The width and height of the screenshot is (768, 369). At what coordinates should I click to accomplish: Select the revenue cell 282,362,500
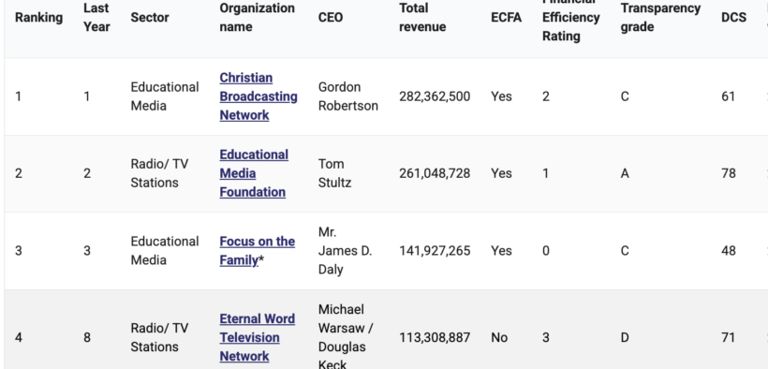435,96
